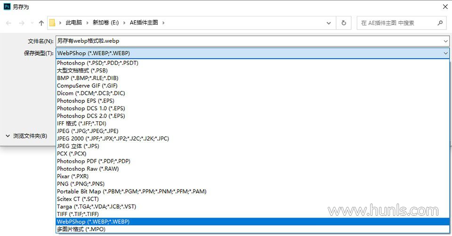This screenshot has width=452, height=236.
Task: Open recent locations chevron dropdown
Action: coord(32,23)
